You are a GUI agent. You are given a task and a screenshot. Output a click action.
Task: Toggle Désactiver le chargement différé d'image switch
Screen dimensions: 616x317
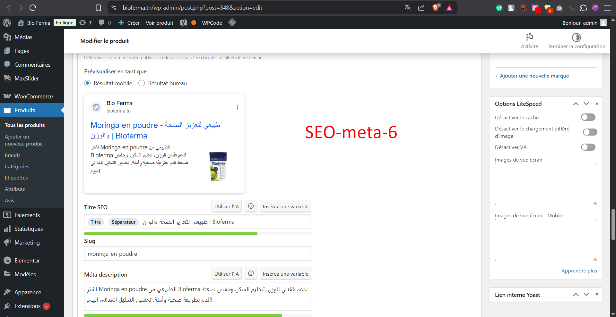pyautogui.click(x=590, y=132)
